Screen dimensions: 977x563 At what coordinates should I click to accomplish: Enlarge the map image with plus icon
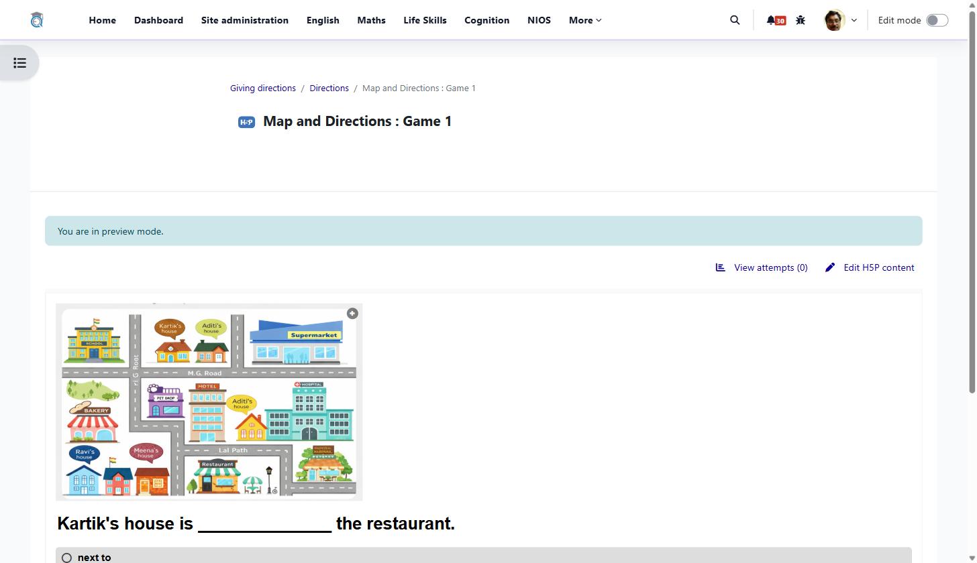pyautogui.click(x=352, y=314)
